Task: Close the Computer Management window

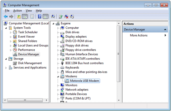Action: pos(164,5)
